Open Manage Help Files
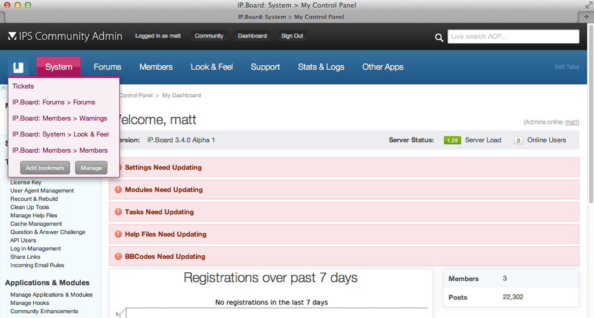Screen dimensions: 594x318 point(34,215)
